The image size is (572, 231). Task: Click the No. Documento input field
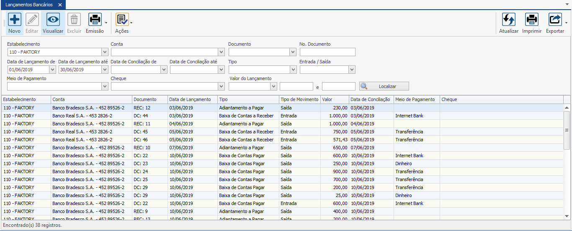[327, 52]
